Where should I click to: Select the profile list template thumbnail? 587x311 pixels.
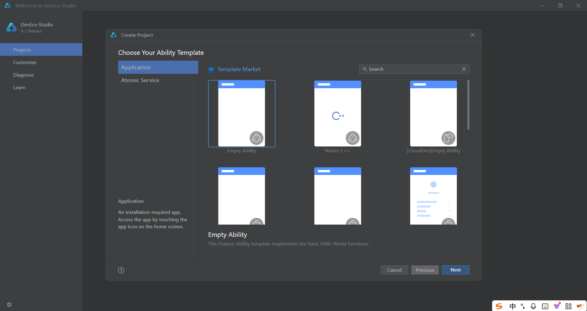point(433,196)
